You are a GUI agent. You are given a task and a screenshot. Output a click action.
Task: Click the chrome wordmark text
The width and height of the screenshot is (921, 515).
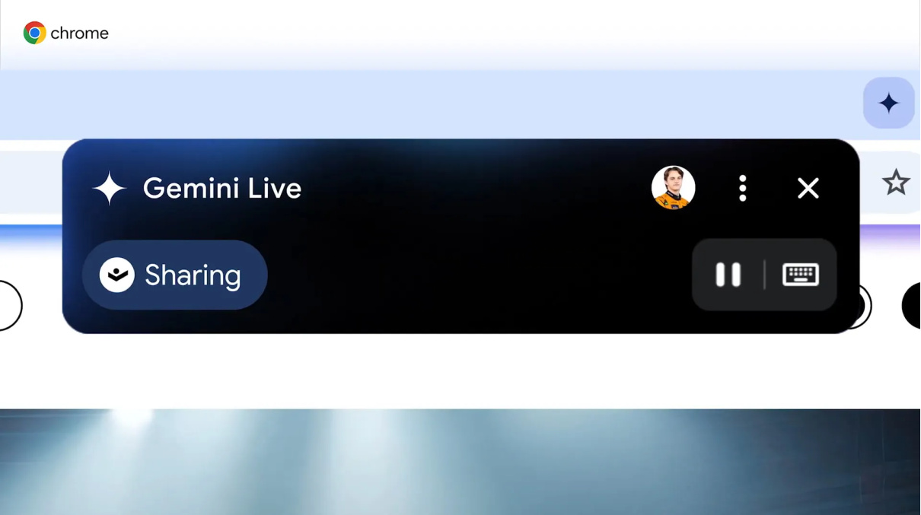point(79,33)
